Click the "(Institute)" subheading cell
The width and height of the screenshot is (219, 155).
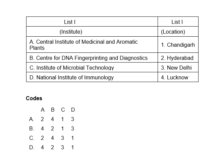[x=71, y=32]
